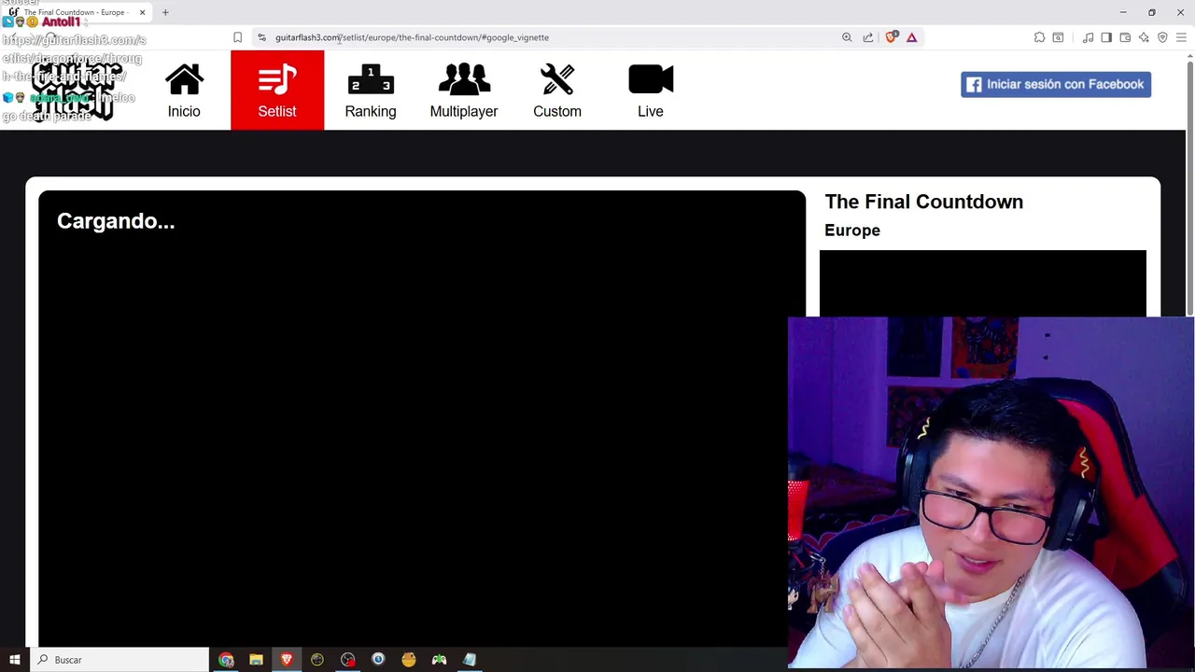Open the tab search icon

point(1058,37)
